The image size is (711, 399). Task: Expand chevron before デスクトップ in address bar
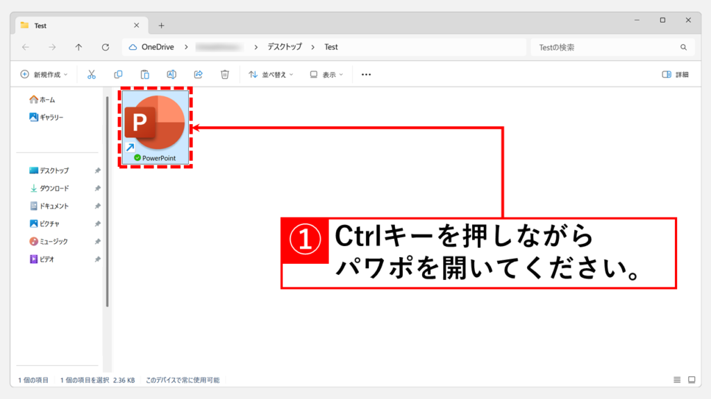coord(256,47)
